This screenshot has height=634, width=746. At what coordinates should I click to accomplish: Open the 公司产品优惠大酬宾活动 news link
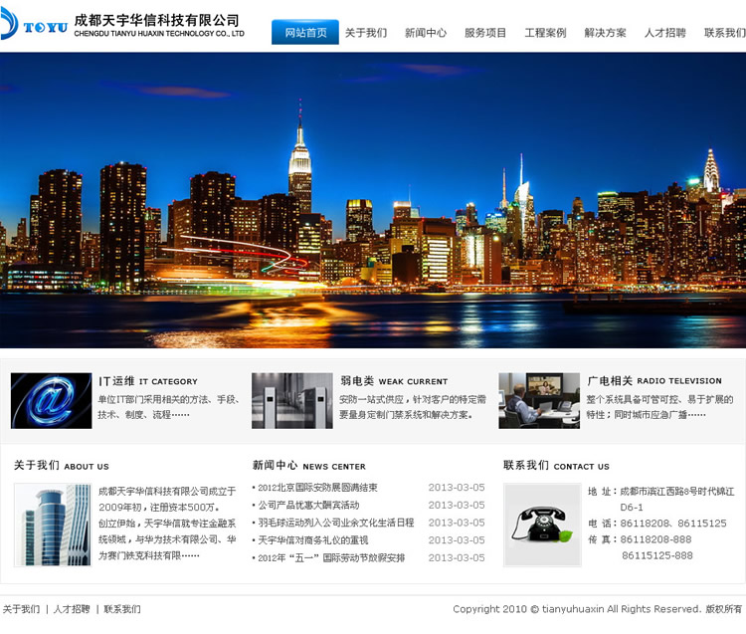(308, 506)
